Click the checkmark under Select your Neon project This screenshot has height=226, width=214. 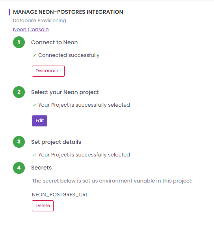(x=34, y=105)
